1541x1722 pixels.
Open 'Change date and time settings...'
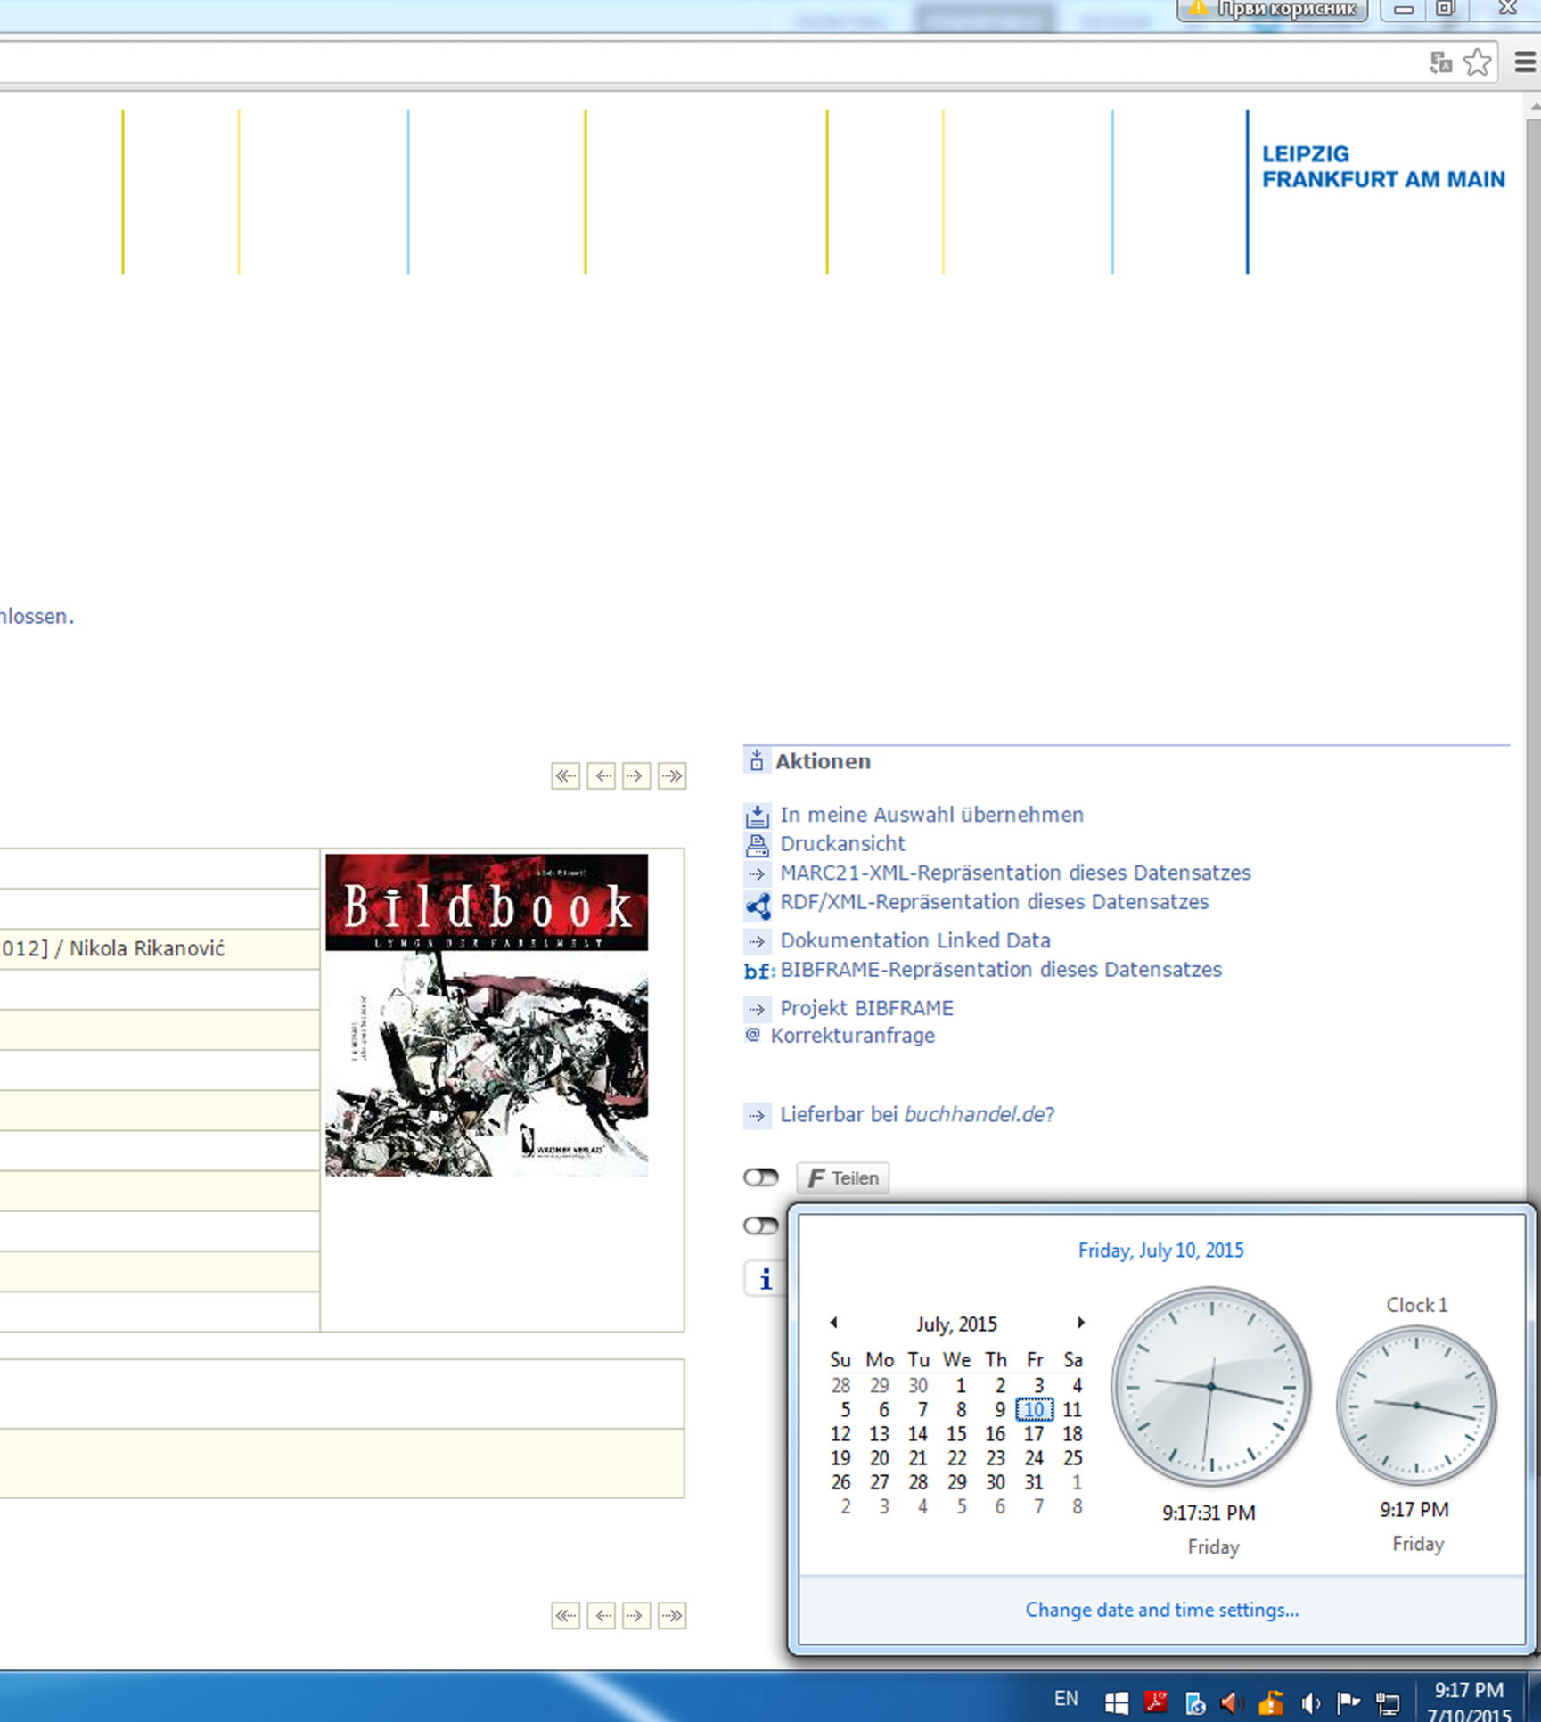(x=1161, y=1610)
